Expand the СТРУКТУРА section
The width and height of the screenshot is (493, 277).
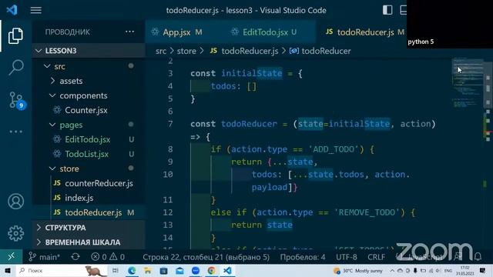(88, 228)
